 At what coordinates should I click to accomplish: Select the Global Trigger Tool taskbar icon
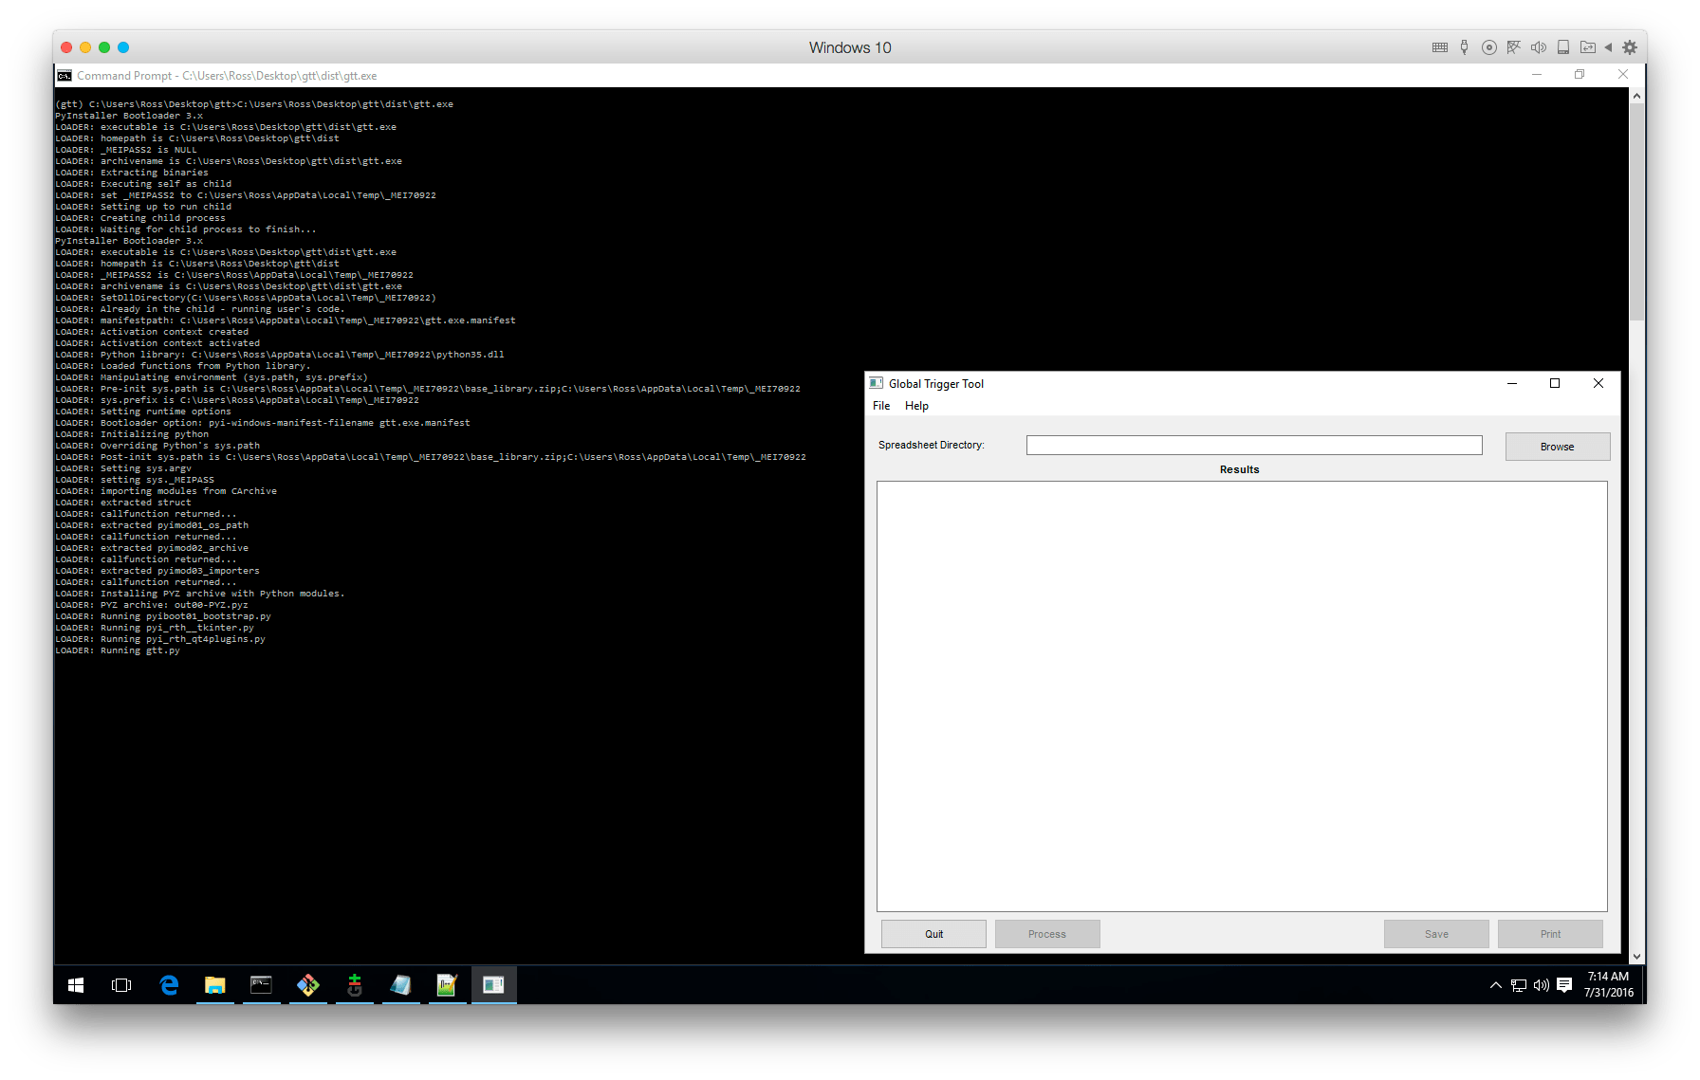click(x=494, y=985)
